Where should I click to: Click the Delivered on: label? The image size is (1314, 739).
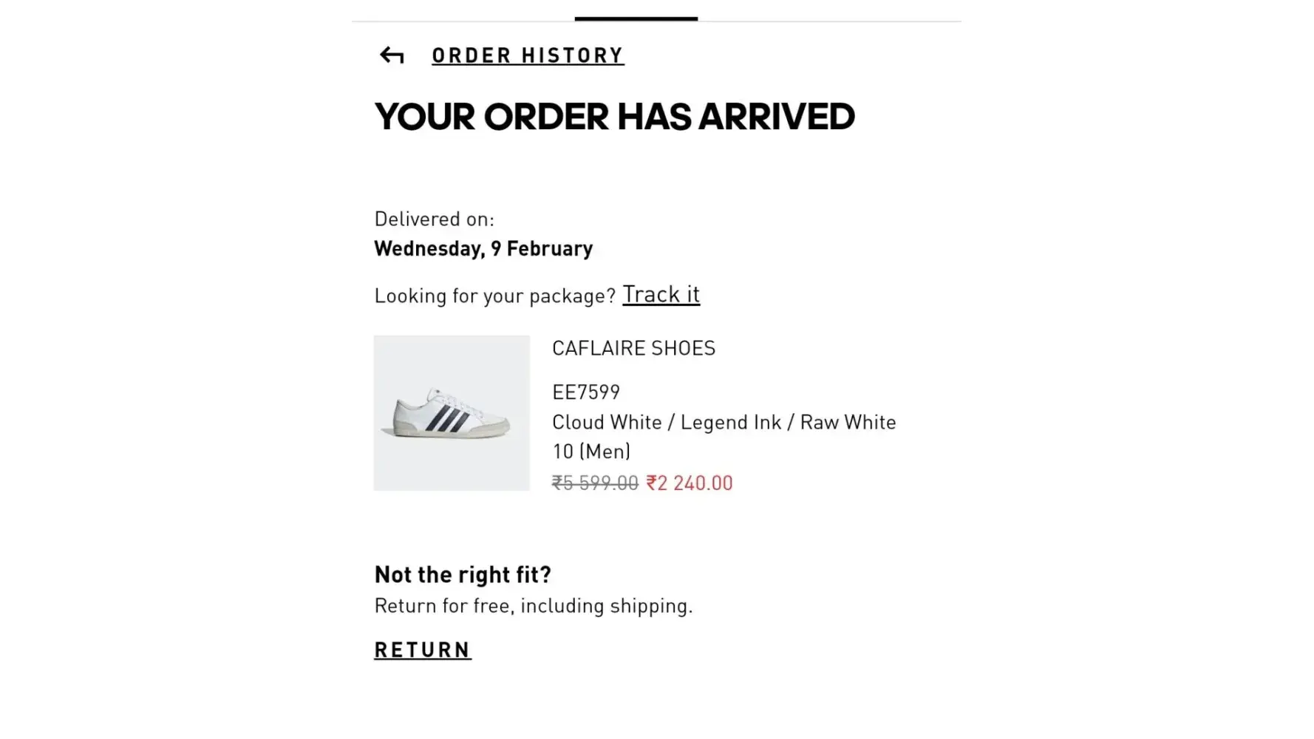pyautogui.click(x=434, y=219)
